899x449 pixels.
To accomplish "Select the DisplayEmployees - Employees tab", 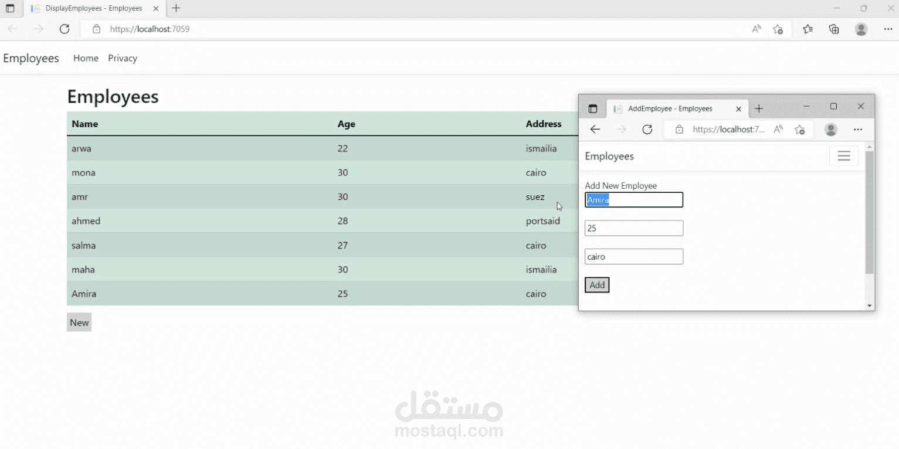I will click(94, 8).
